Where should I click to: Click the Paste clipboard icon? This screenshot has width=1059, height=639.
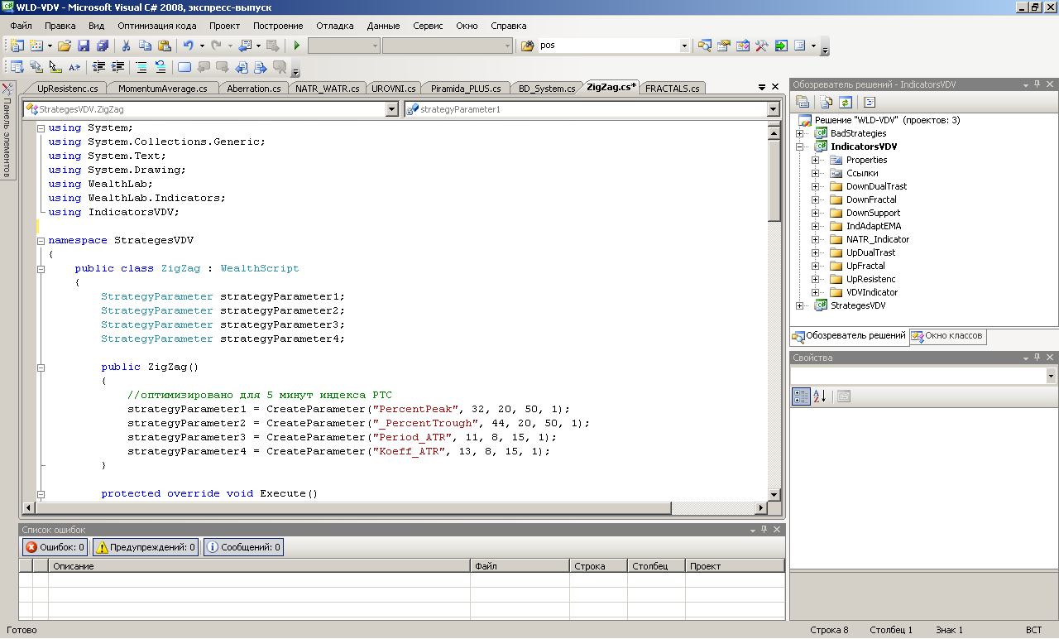click(164, 46)
